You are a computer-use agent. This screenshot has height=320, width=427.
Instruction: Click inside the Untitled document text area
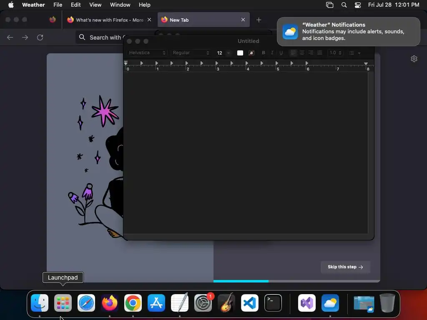(x=246, y=152)
